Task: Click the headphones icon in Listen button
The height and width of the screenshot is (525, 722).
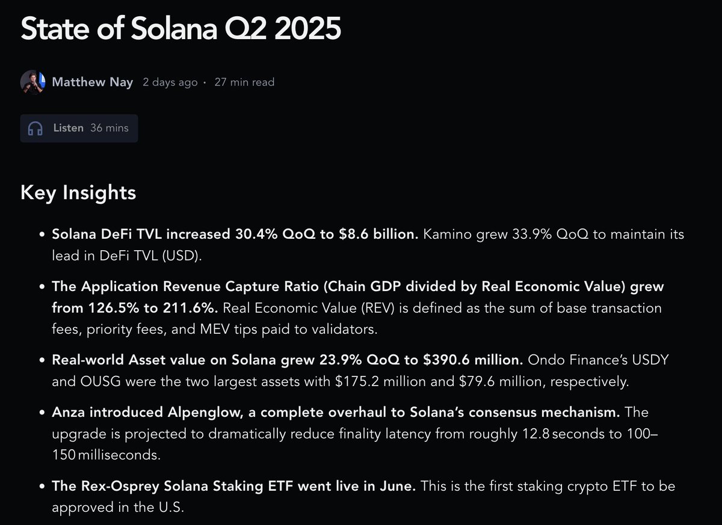Action: (35, 128)
